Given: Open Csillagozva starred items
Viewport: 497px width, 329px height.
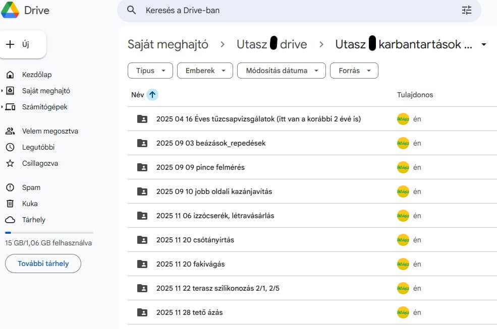Looking at the screenshot, I should pyautogui.click(x=39, y=163).
